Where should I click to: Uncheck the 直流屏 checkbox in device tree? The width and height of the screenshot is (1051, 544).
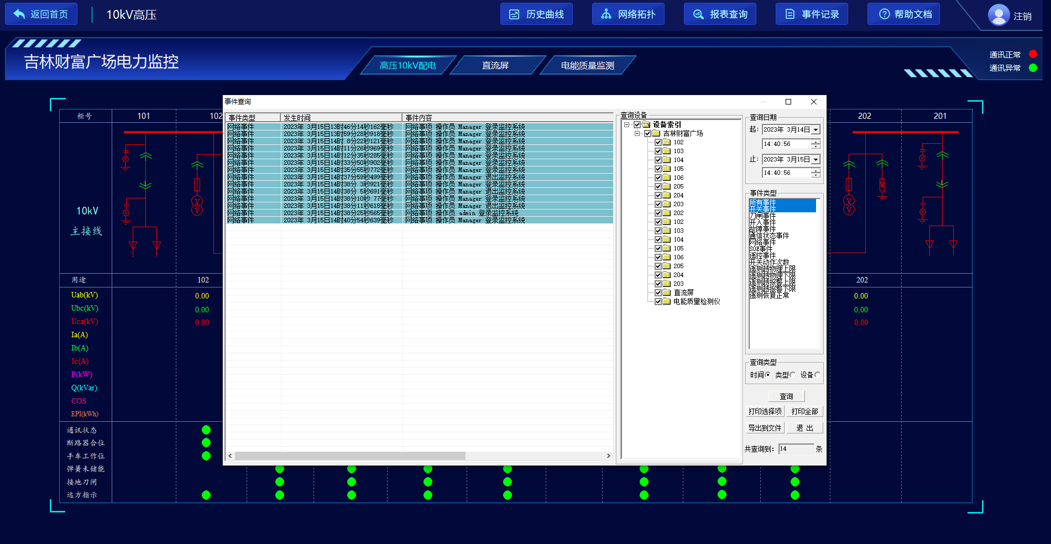[658, 292]
